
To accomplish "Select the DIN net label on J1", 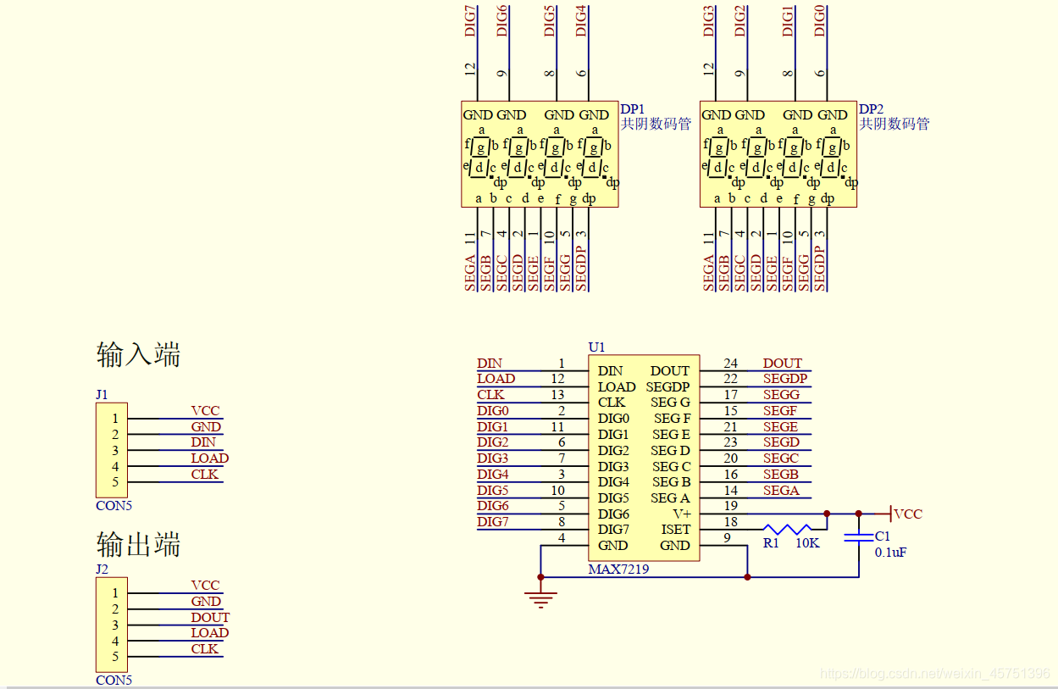I will 202,442.
